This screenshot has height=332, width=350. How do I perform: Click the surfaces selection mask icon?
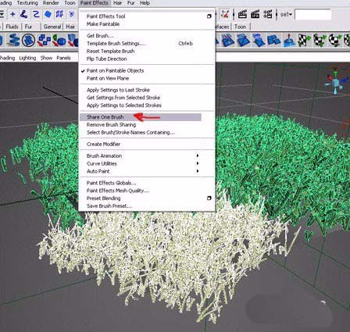(48, 14)
